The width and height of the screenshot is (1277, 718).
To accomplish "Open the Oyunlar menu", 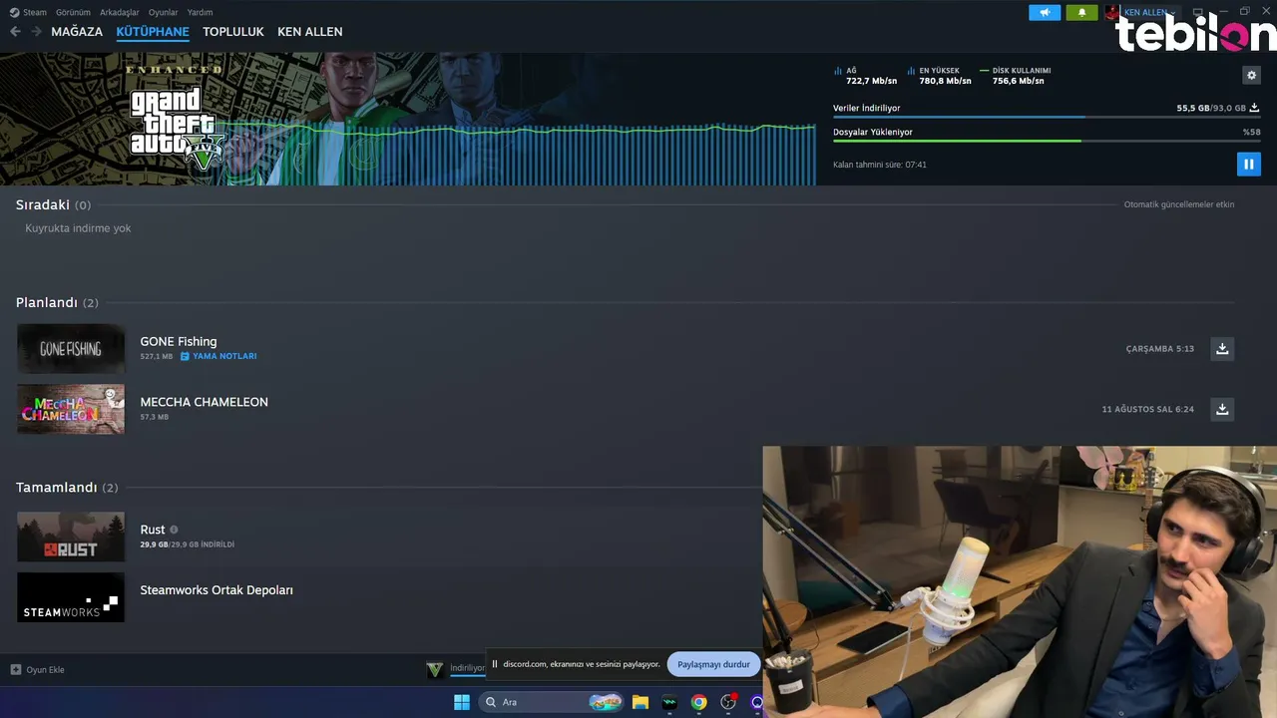I will pos(164,13).
